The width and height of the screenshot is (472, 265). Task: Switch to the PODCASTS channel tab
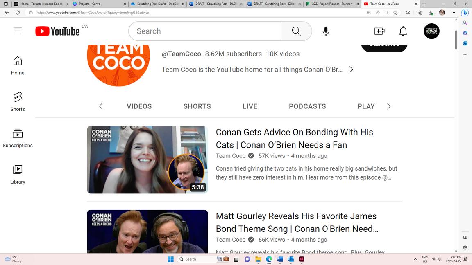pos(307,106)
